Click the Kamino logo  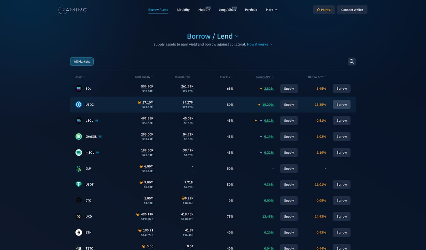click(x=73, y=10)
